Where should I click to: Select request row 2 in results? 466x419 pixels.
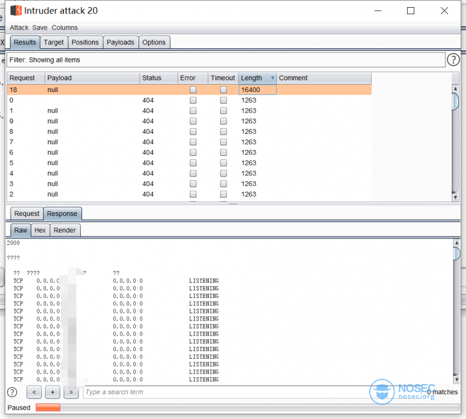tap(189, 194)
